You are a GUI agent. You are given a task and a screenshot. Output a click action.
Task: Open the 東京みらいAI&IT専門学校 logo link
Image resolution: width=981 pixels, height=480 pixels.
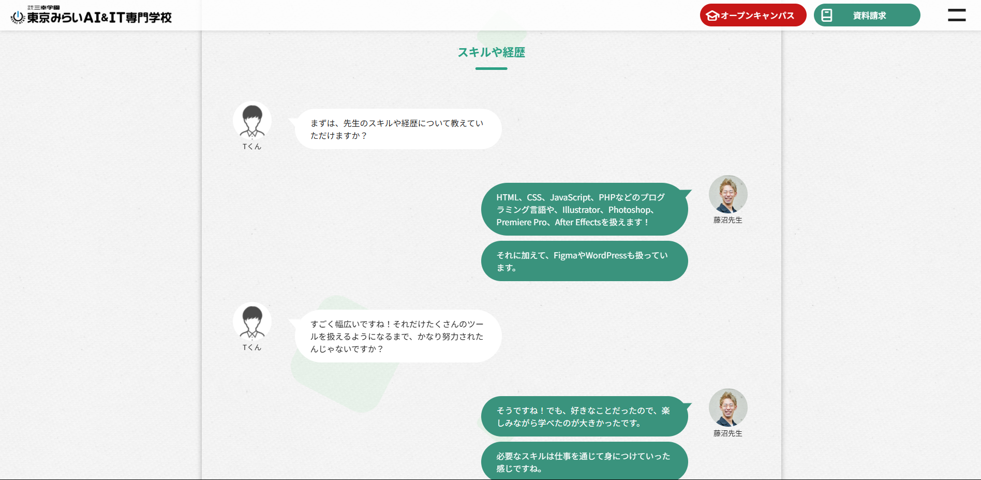[x=91, y=16]
